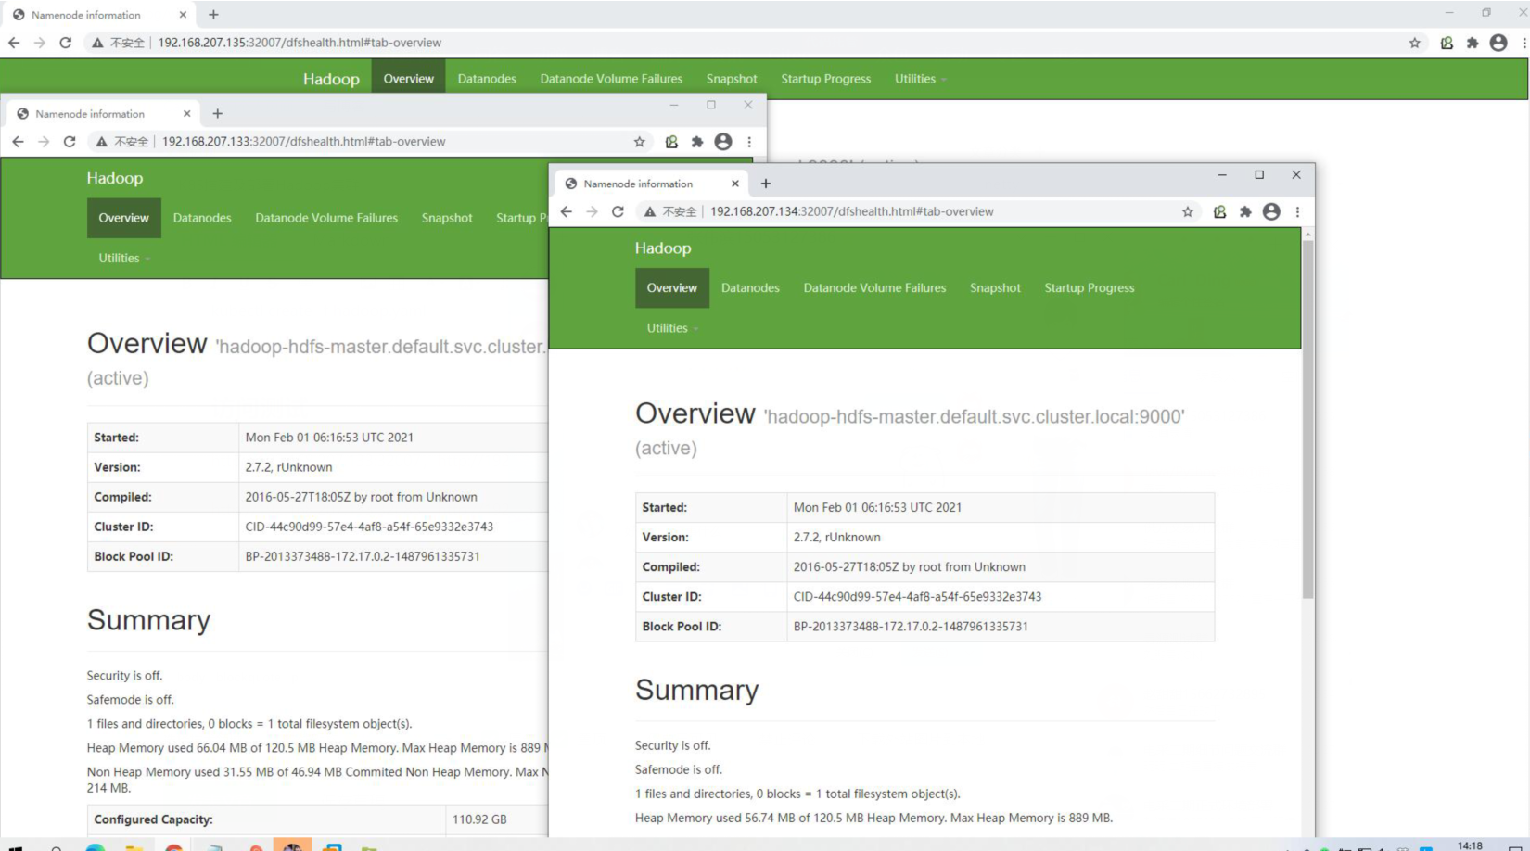Image resolution: width=1530 pixels, height=851 pixels.
Task: Open Startup Progress in the 192.168.207.135 window
Action: point(826,79)
